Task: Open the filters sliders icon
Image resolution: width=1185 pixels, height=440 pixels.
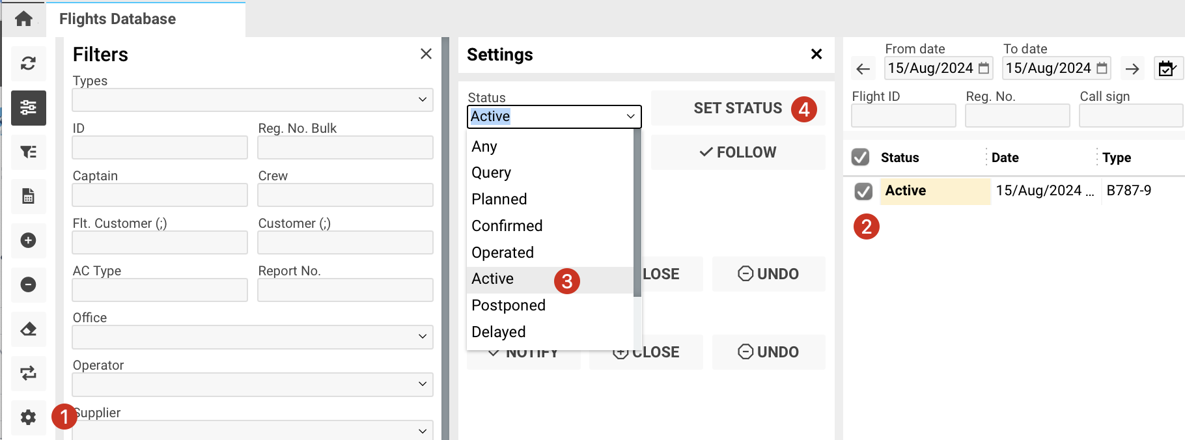Action: tap(28, 107)
